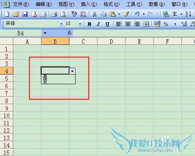Click the insert function fx icon
Screen dimensions: 195x156
[69, 33]
